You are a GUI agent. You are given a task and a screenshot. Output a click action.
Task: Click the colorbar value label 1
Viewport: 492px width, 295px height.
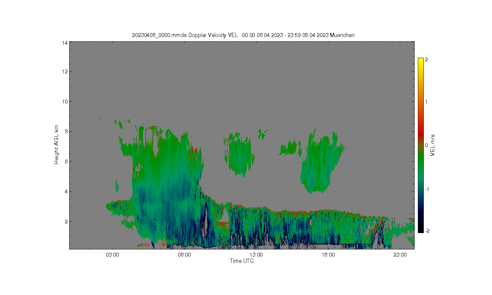(x=426, y=102)
